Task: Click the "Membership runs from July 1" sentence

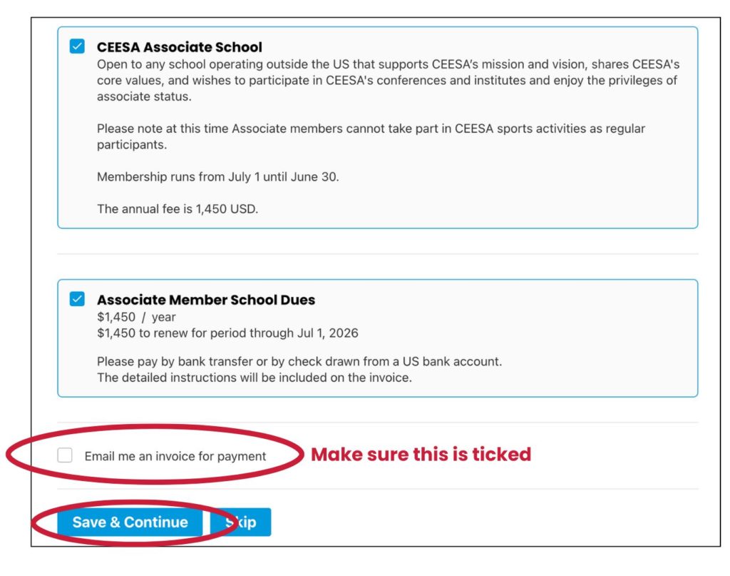Action: (x=217, y=176)
